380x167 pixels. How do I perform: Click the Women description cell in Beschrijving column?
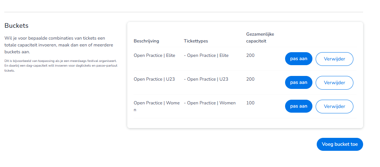coord(156,106)
